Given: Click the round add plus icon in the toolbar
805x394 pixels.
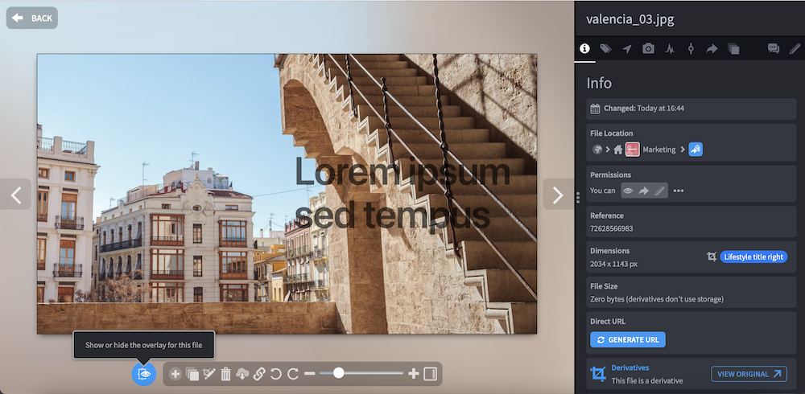Looking at the screenshot, I should [x=175, y=374].
